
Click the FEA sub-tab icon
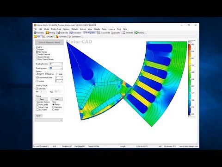[x=35, y=37]
